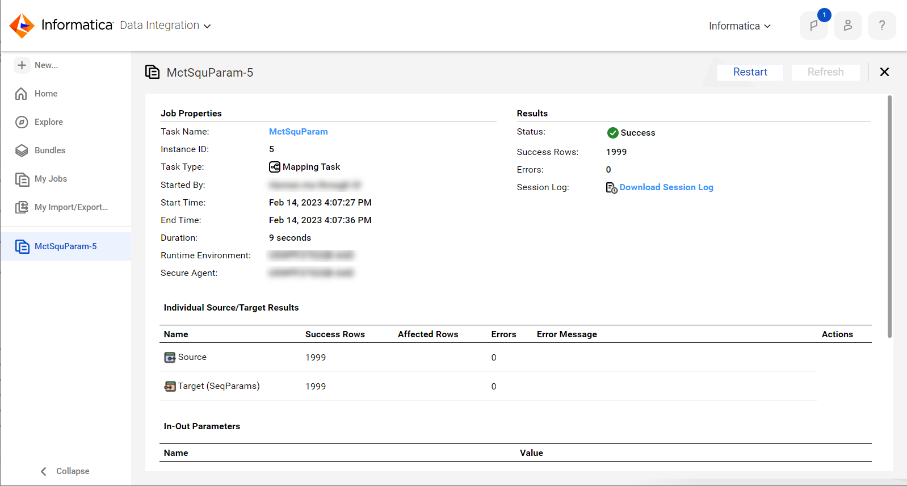
Task: Click Target success rows value 1999
Action: point(316,387)
